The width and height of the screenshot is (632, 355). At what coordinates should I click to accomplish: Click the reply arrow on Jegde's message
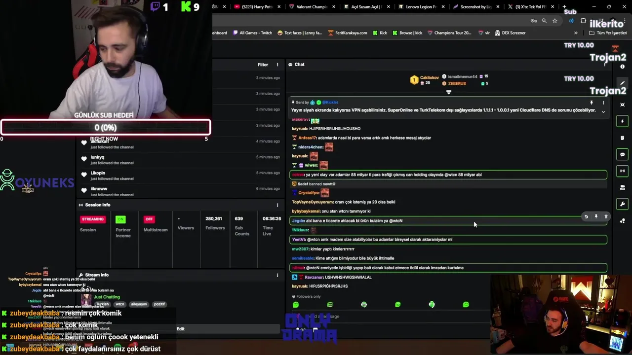pyautogui.click(x=586, y=216)
